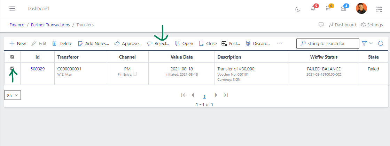Delete the selected transfer
Image resolution: width=390 pixels, height=146 pixels.
(x=62, y=43)
